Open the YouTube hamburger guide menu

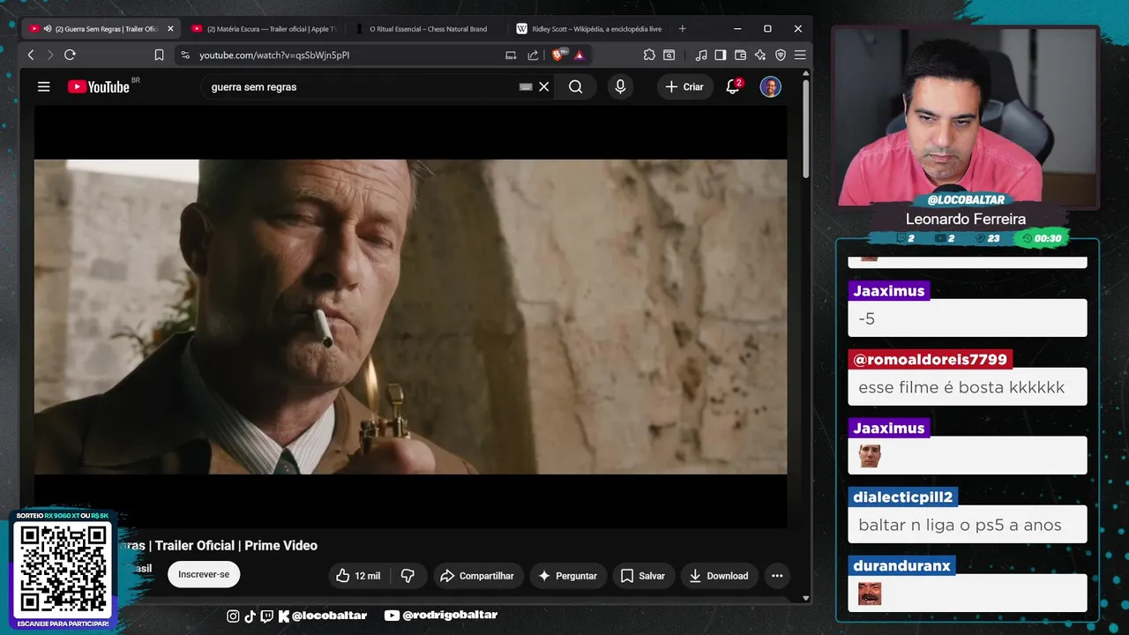click(x=43, y=86)
